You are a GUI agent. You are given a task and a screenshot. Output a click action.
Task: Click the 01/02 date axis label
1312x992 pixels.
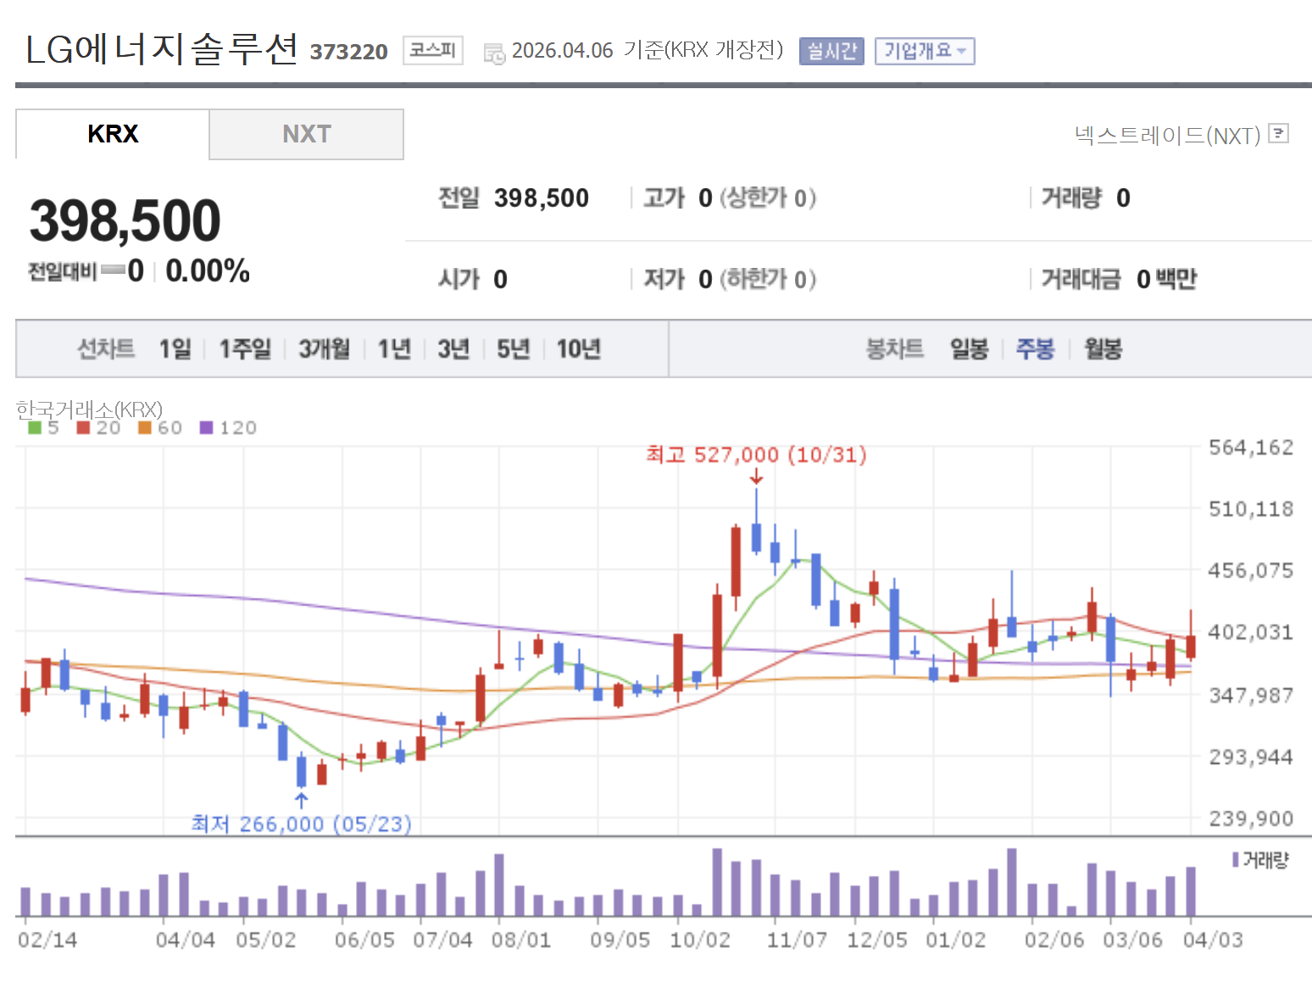[x=956, y=939]
